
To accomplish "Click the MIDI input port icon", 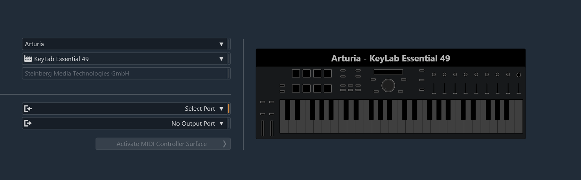I will 28,109.
